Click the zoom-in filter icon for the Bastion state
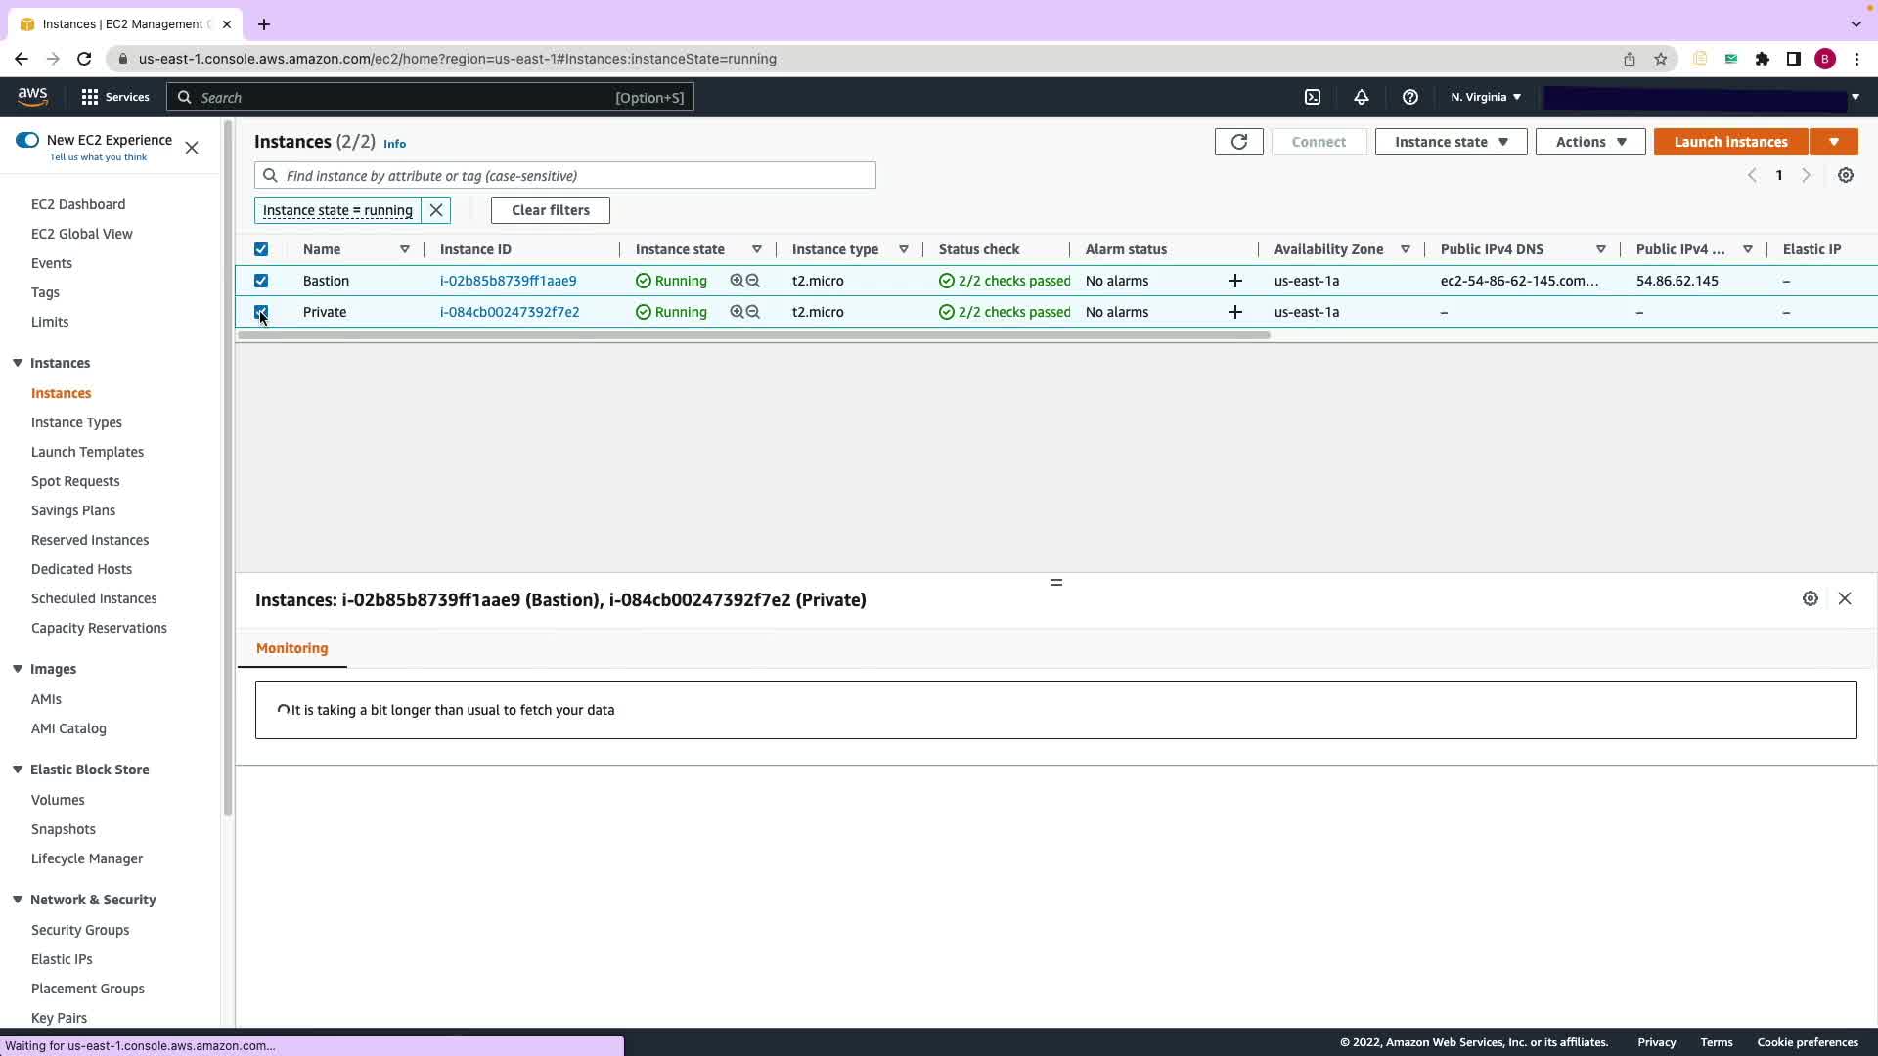The image size is (1878, 1056). 737,281
